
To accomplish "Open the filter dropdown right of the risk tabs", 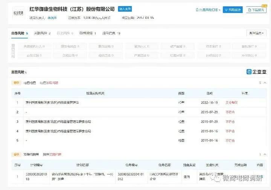I will (256, 33).
